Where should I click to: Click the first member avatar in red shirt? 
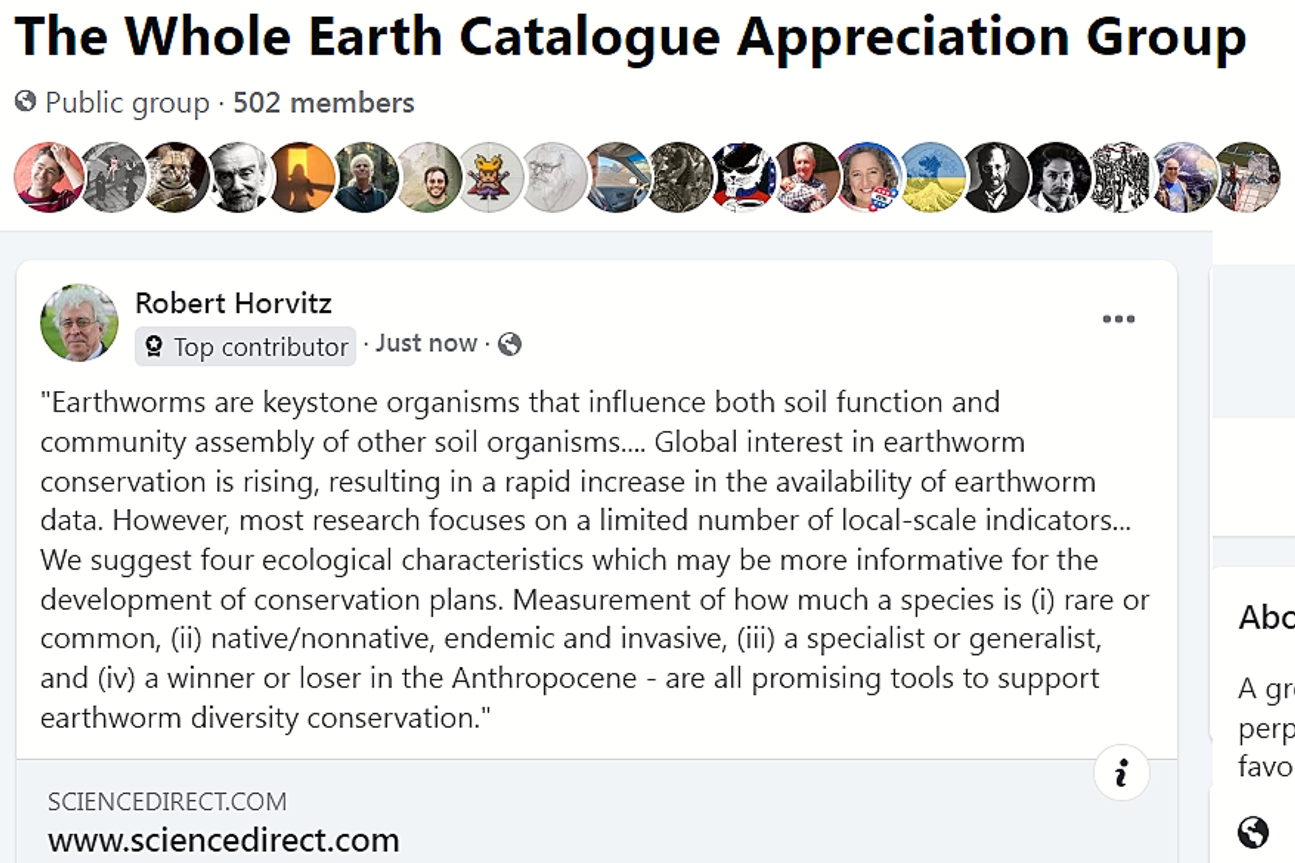pyautogui.click(x=49, y=178)
